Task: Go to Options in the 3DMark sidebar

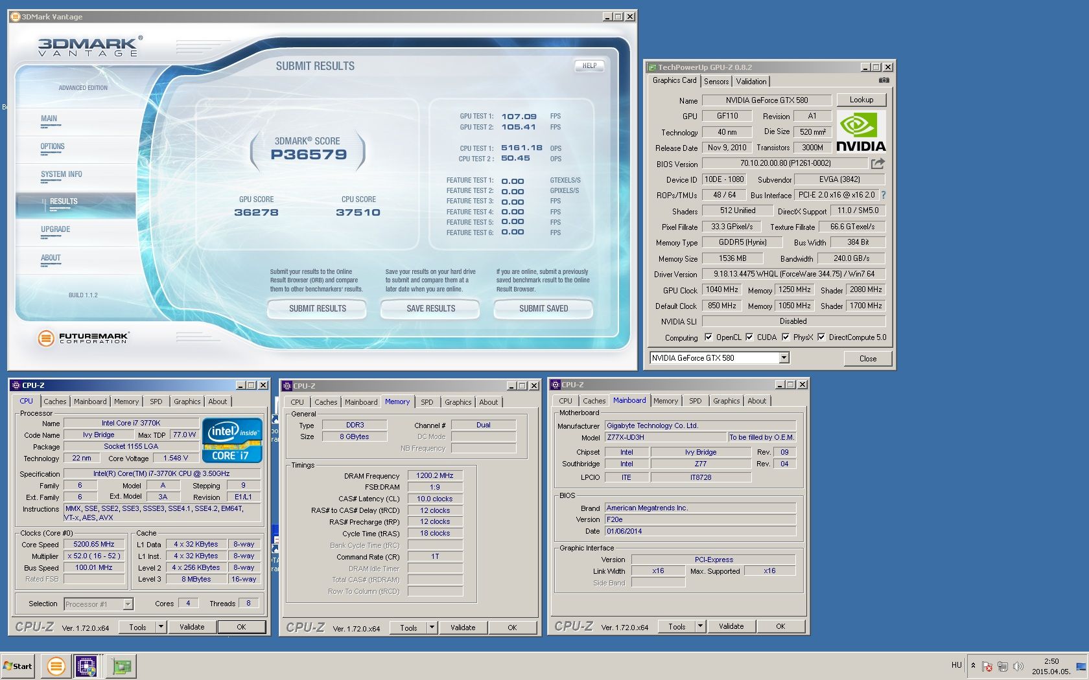Action: 53,146
